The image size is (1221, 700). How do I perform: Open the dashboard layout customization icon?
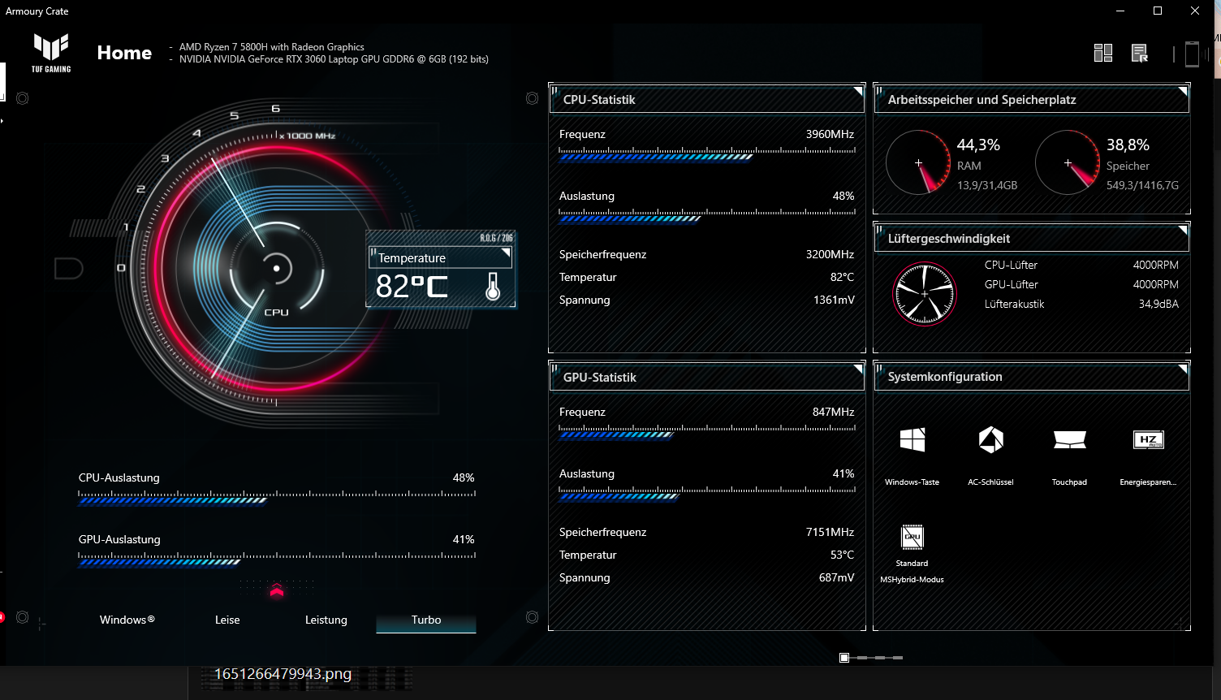[x=1103, y=53]
